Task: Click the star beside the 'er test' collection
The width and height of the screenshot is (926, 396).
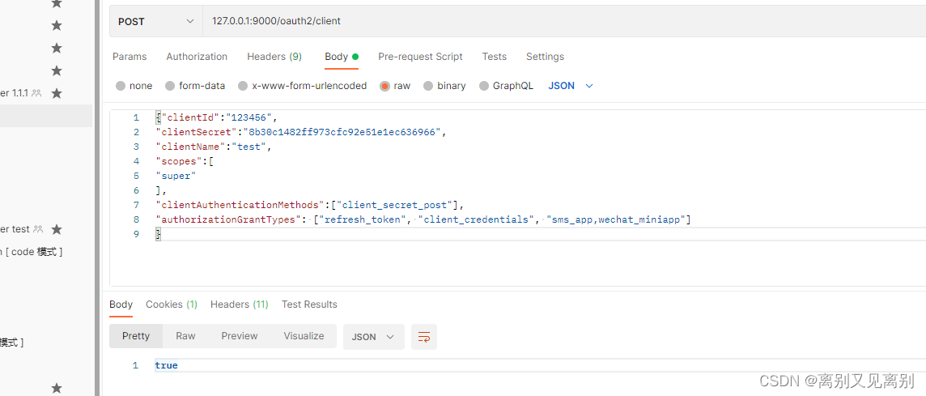Action: 56,228
